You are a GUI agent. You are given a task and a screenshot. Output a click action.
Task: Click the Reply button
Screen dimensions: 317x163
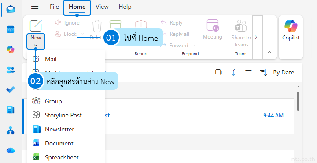pyautogui.click(x=171, y=23)
